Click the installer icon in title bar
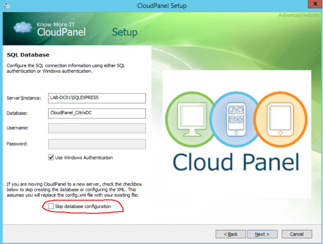This screenshot has width=323, height=244. coord(7,5)
